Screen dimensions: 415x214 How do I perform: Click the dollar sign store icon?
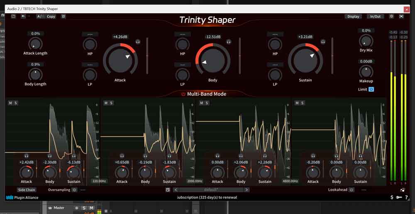[x=392, y=197]
